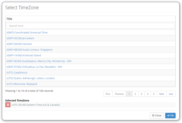Jump to page 4 of timezones
182x123 pixels.
pyautogui.click(x=148, y=94)
